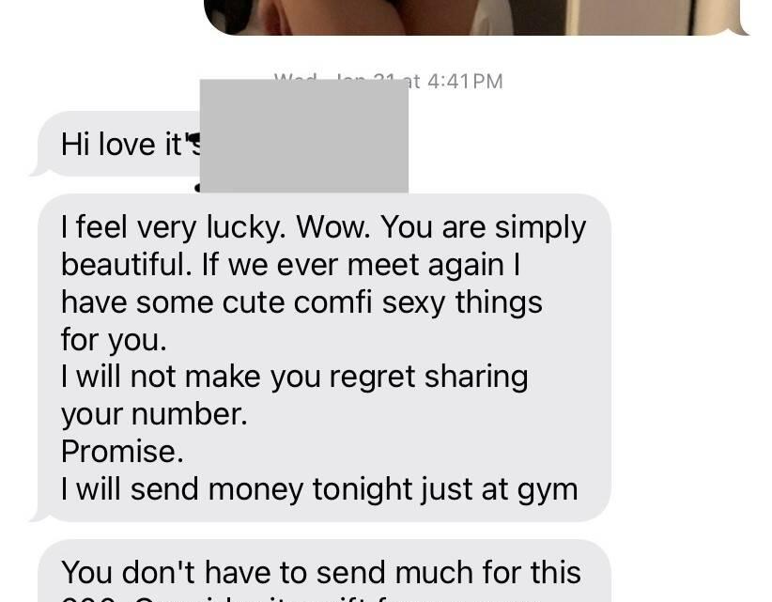
Task: Tap the "I will send money tonight" line
Action: click(319, 489)
